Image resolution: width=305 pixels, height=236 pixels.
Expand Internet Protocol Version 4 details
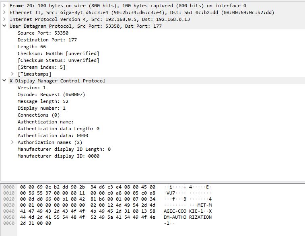(x=4, y=19)
